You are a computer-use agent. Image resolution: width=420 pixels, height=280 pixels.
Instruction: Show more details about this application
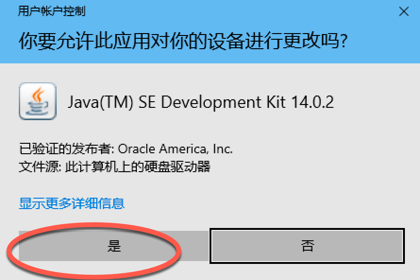tap(72, 203)
